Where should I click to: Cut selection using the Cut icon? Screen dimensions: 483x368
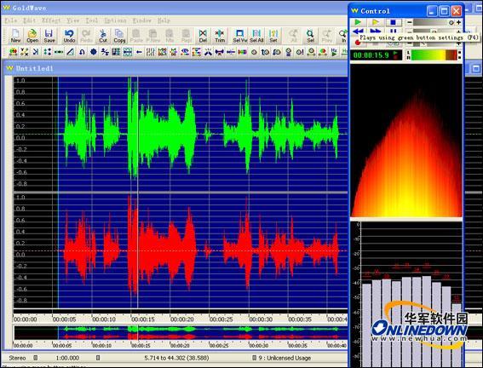pos(103,36)
